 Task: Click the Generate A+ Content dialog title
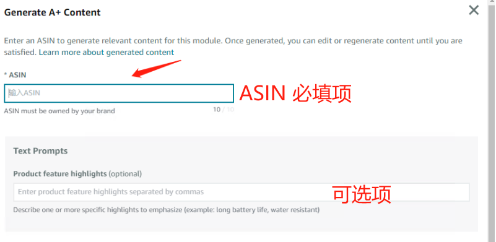pos(52,12)
